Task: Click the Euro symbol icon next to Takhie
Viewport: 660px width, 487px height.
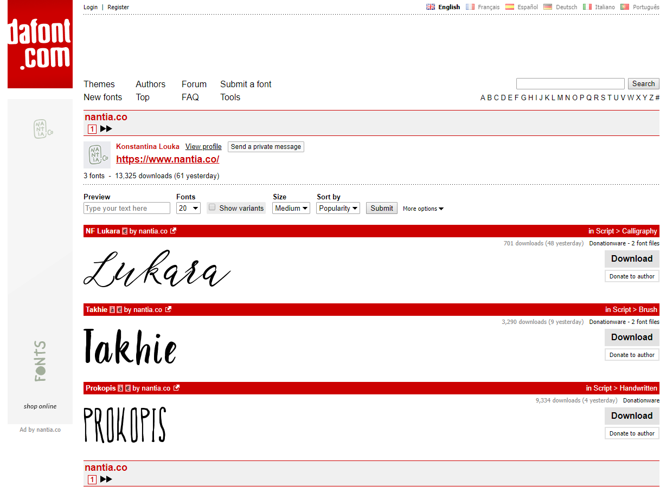Action: pyautogui.click(x=119, y=309)
